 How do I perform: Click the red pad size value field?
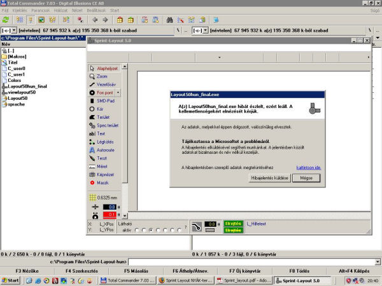(x=110, y=215)
